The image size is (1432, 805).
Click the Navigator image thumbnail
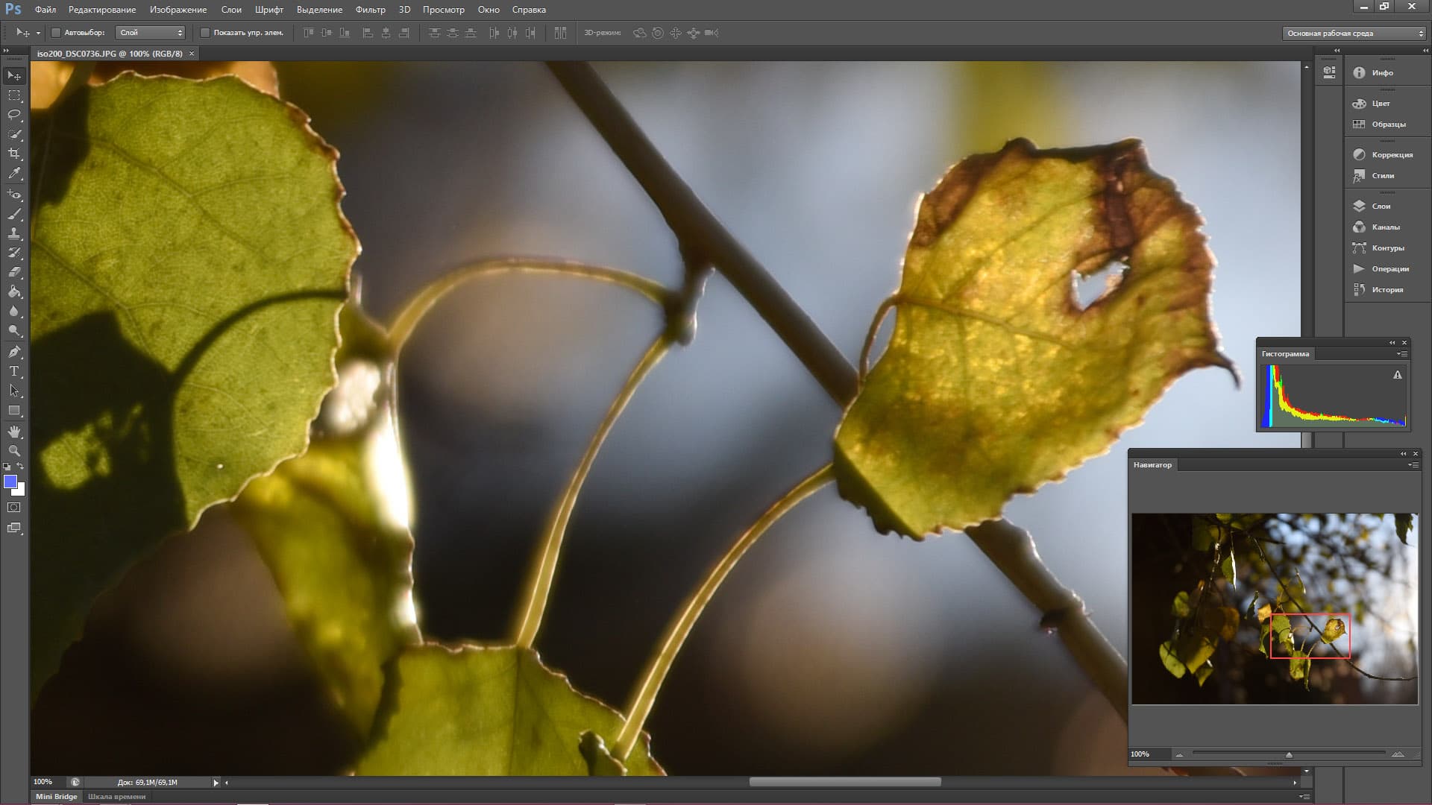click(x=1274, y=608)
